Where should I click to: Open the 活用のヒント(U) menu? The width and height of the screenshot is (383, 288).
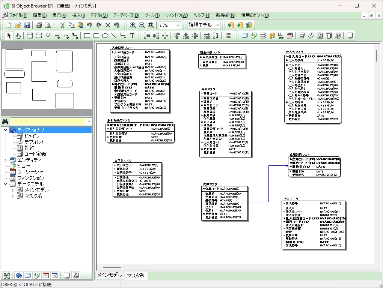pos(255,15)
